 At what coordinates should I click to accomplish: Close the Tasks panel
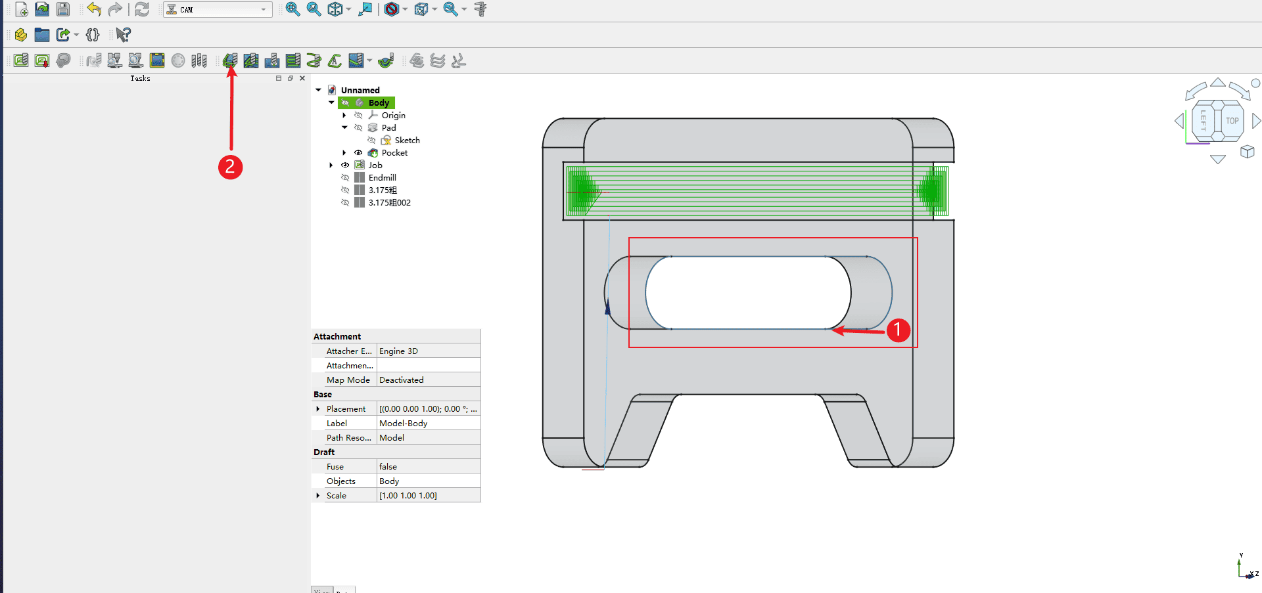[x=302, y=78]
